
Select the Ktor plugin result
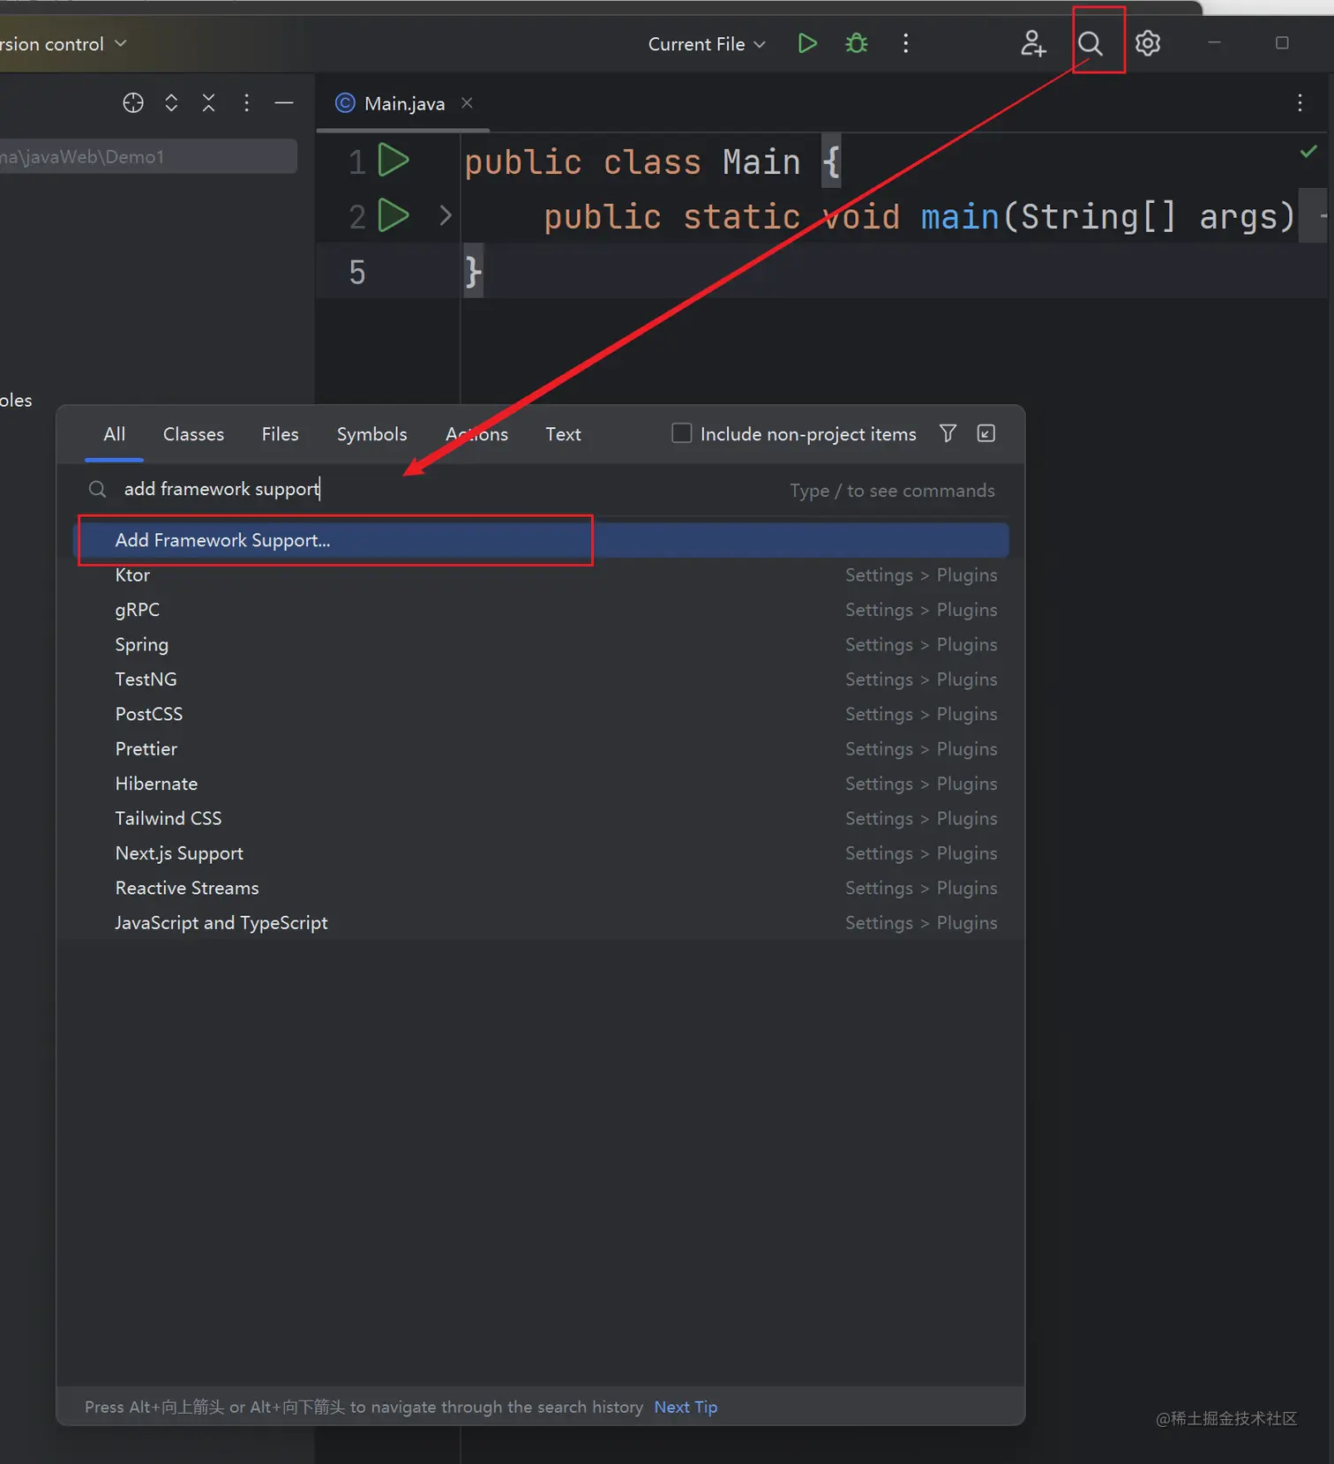coord(541,575)
